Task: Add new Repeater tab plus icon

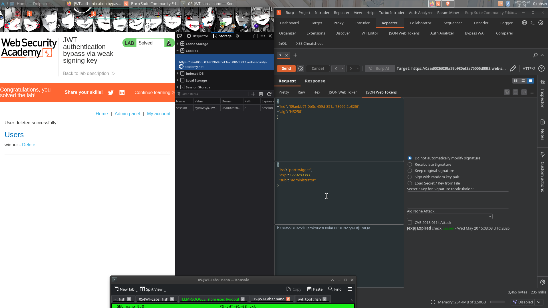Action: point(295,55)
